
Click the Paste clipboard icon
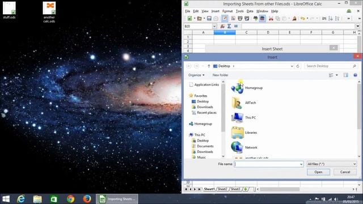285,19
